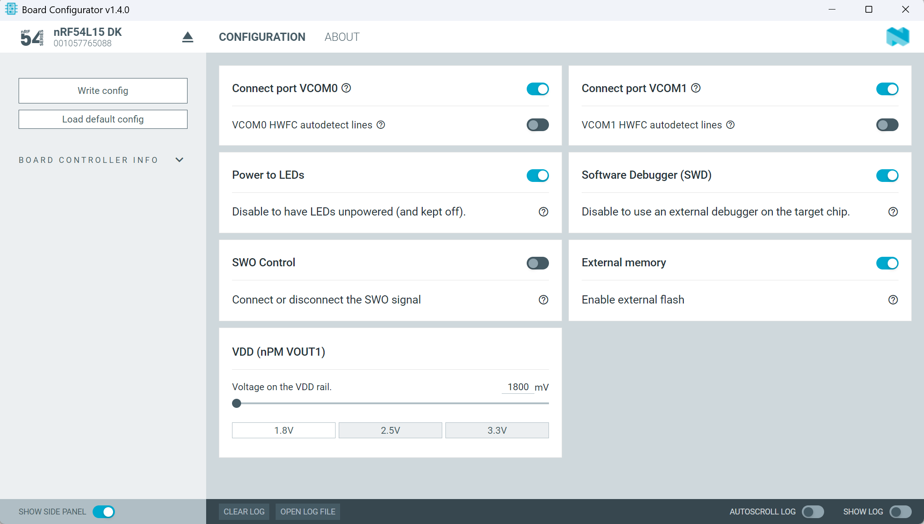The width and height of the screenshot is (924, 524).
Task: Open help icon for SWO signal description
Action: click(x=544, y=300)
